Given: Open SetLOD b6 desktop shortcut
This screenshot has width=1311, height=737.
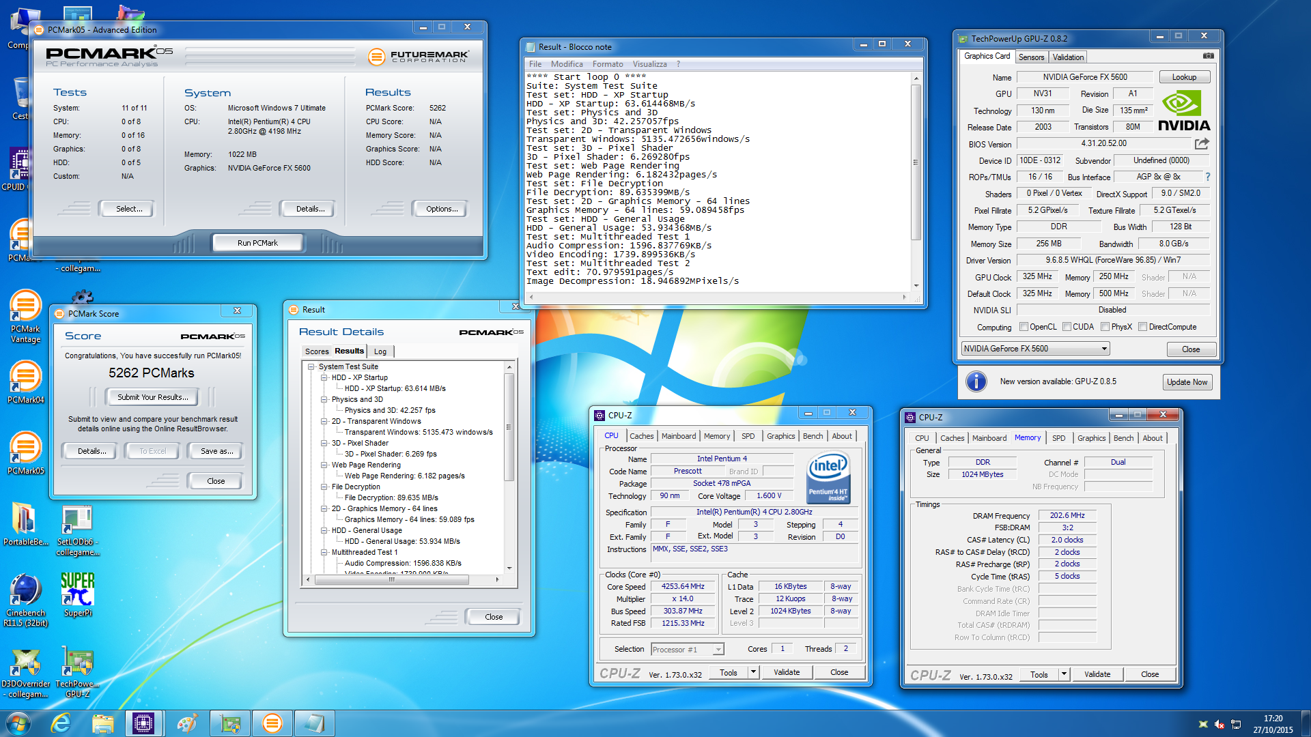Looking at the screenshot, I should pos(77,530).
